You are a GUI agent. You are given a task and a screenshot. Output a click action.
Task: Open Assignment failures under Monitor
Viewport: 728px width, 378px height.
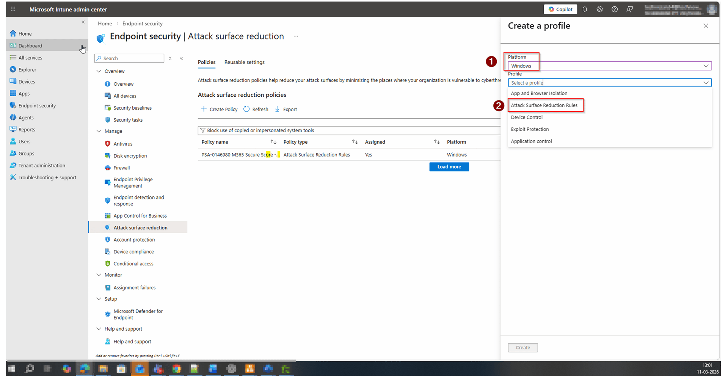135,288
